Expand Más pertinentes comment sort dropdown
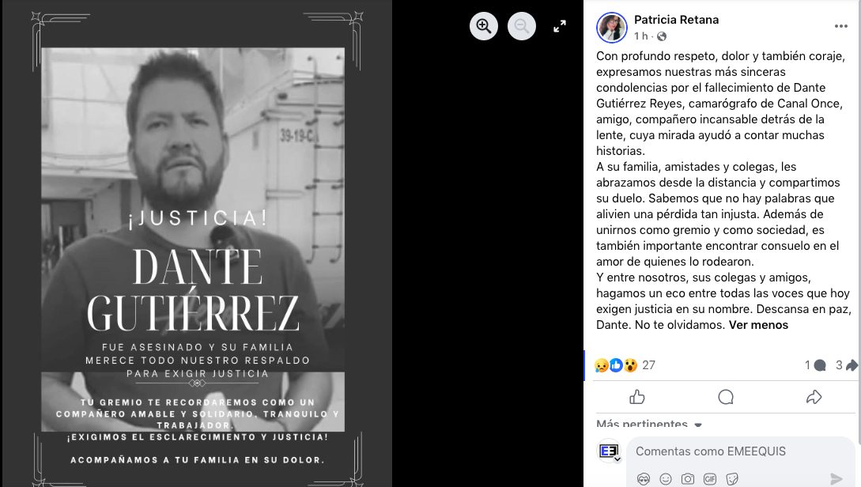 [649, 425]
